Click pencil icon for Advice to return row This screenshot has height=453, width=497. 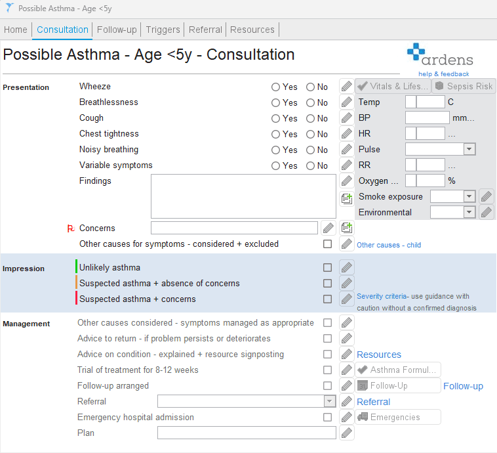(346, 338)
